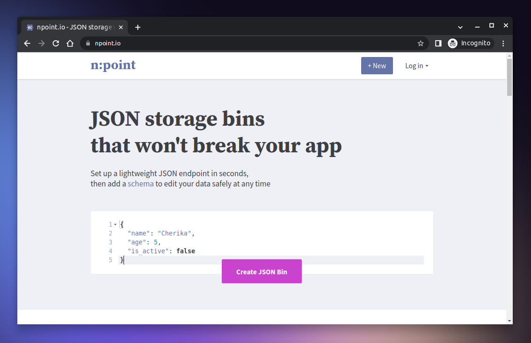Close the npoint.io tab
The width and height of the screenshot is (531, 343).
(121, 28)
